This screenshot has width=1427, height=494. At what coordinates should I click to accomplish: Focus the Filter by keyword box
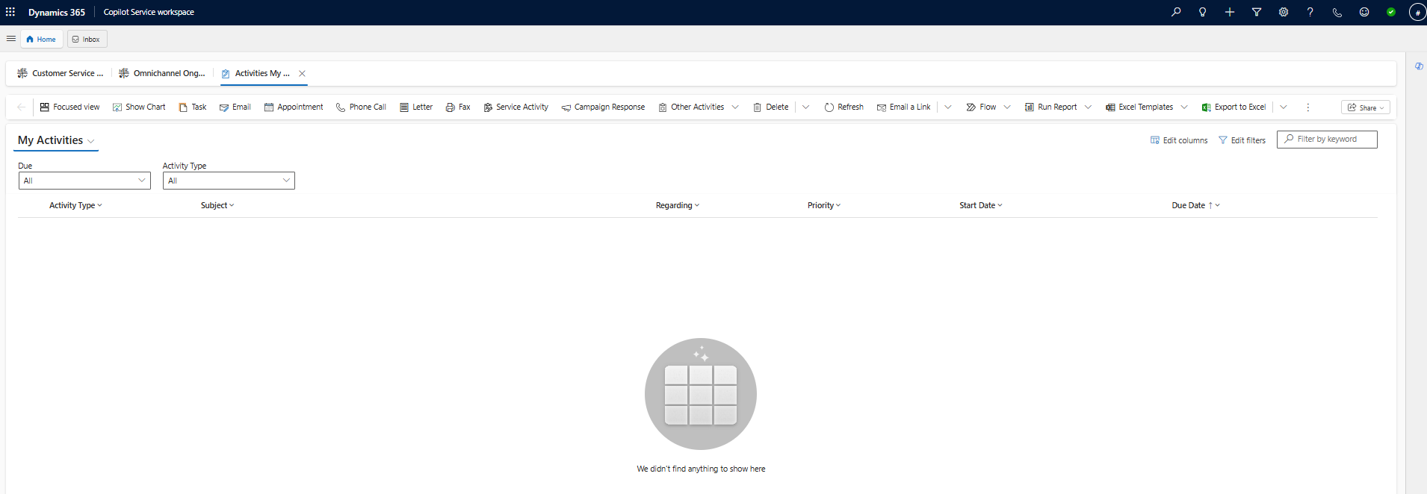tap(1327, 140)
